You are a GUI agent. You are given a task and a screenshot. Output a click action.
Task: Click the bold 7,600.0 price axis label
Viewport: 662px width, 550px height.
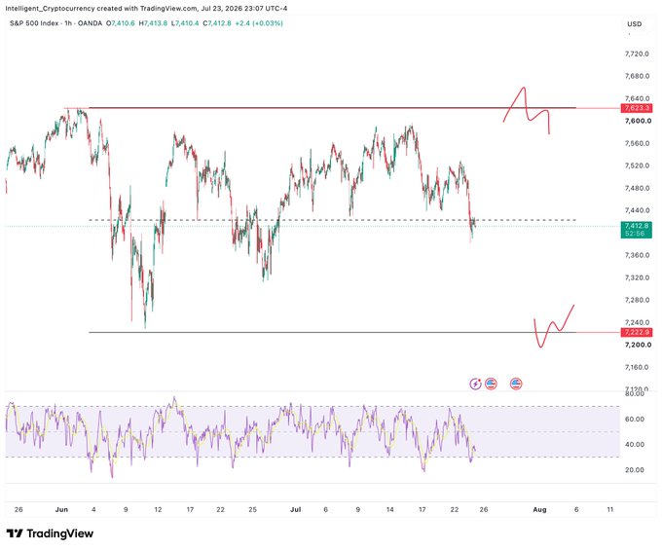click(x=638, y=121)
